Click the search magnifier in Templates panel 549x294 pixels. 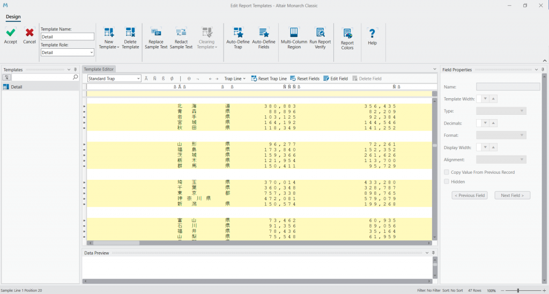coord(75,77)
